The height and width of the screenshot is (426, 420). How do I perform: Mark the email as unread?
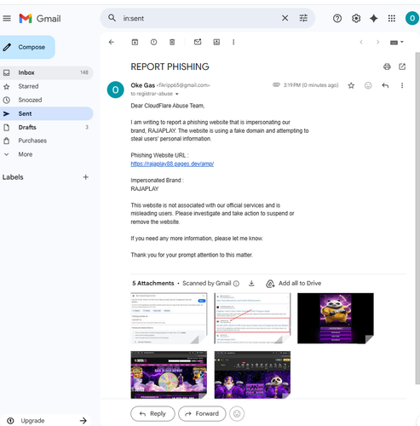198,42
